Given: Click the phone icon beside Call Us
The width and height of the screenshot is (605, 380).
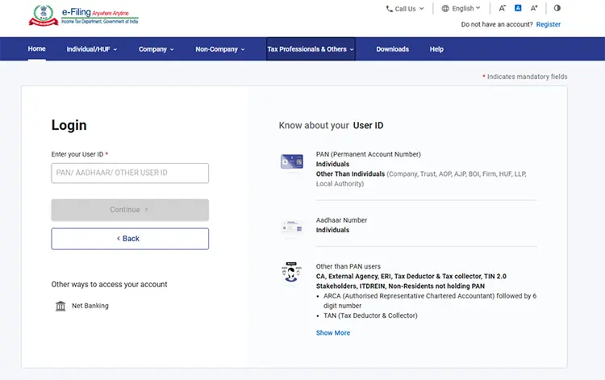Looking at the screenshot, I should (390, 9).
